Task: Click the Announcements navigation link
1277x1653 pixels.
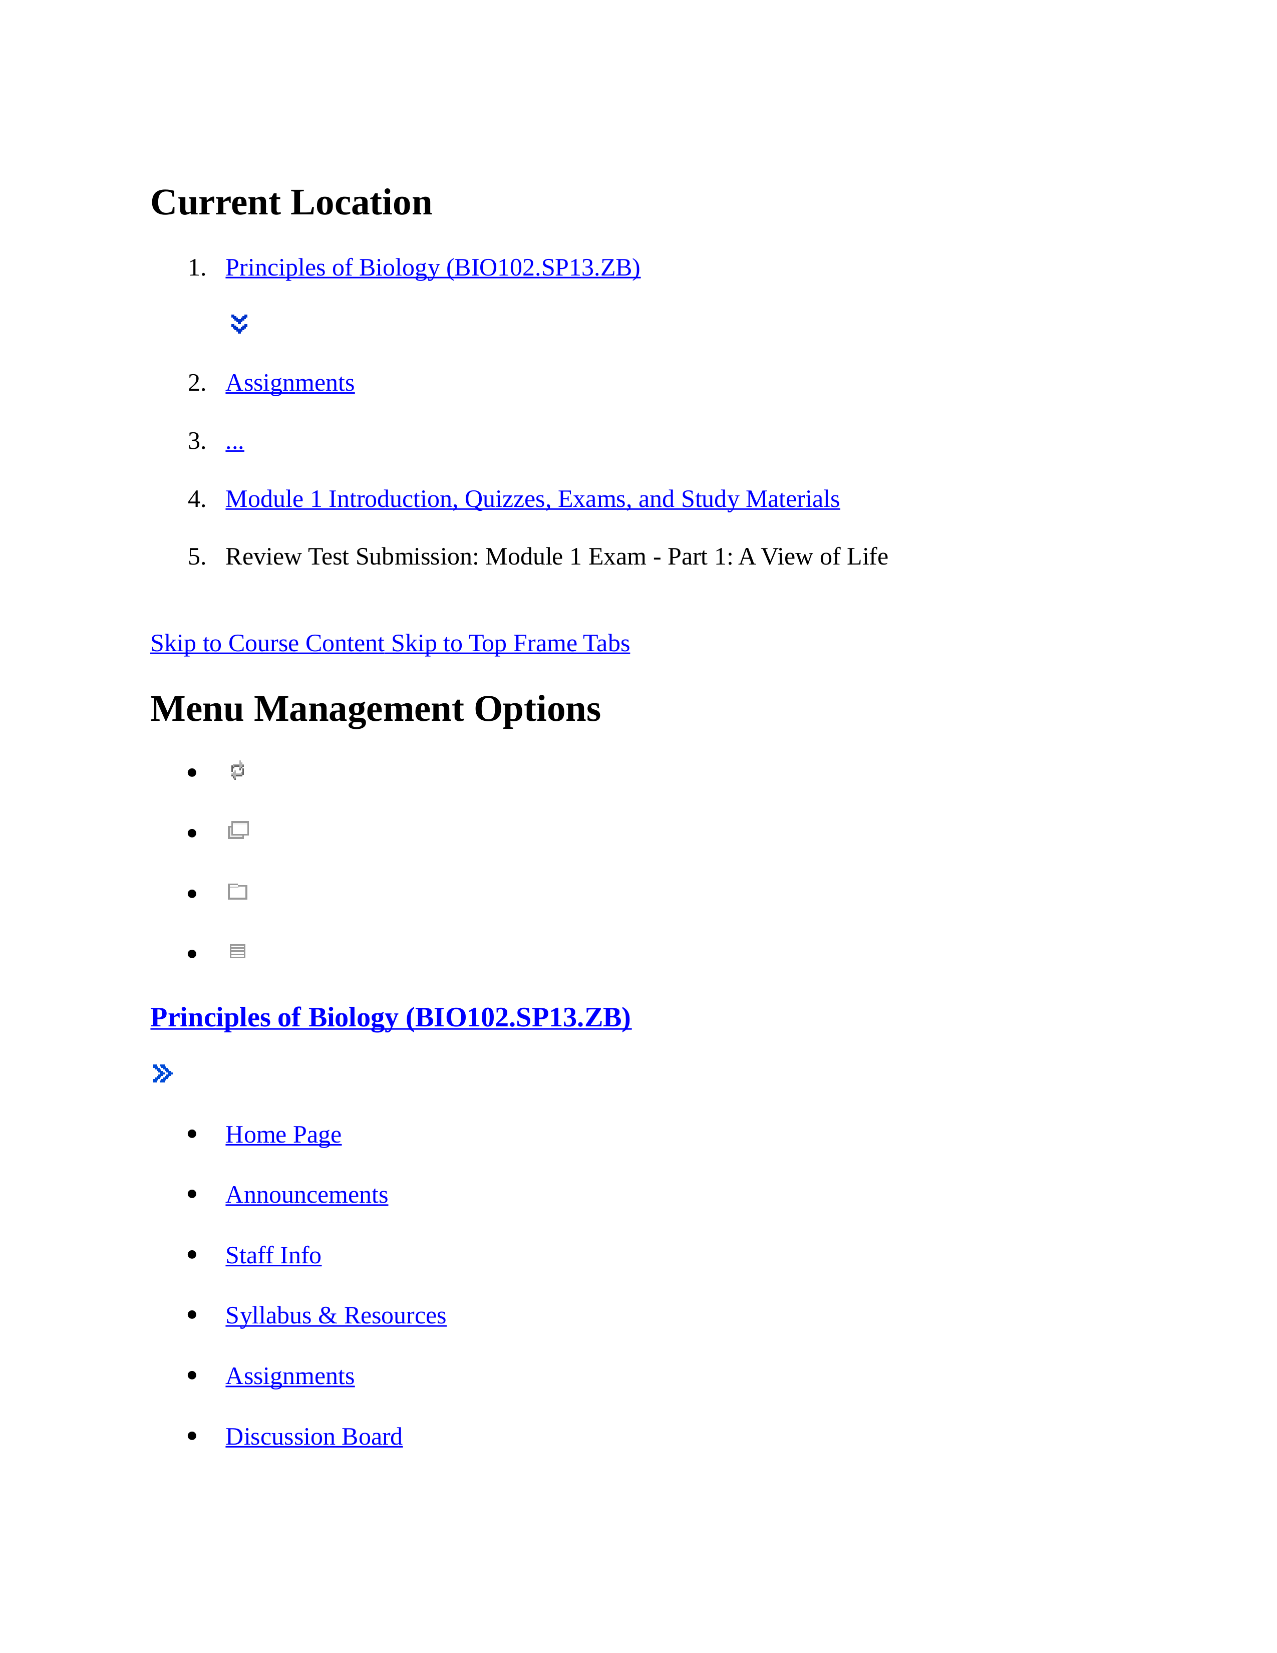Action: pos(307,1193)
